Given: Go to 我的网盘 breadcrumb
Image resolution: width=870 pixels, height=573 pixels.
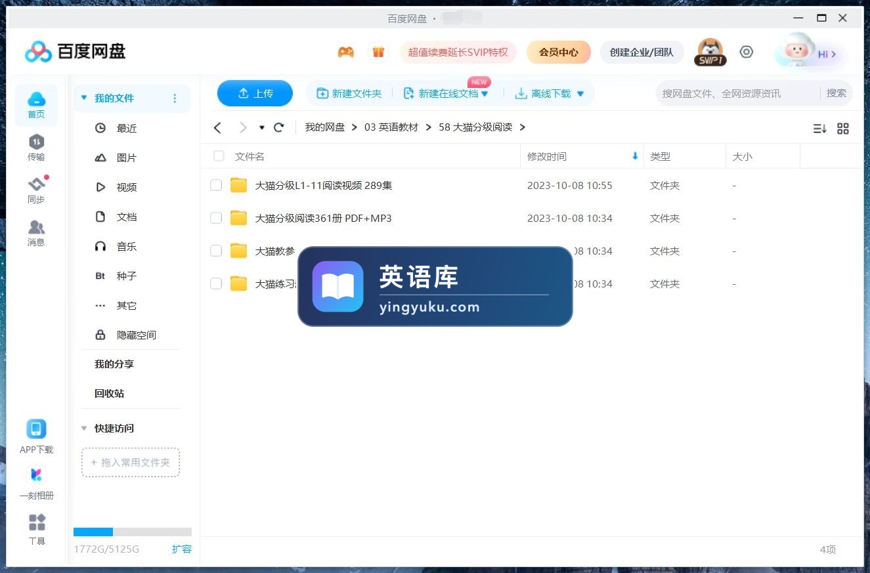Looking at the screenshot, I should point(325,127).
